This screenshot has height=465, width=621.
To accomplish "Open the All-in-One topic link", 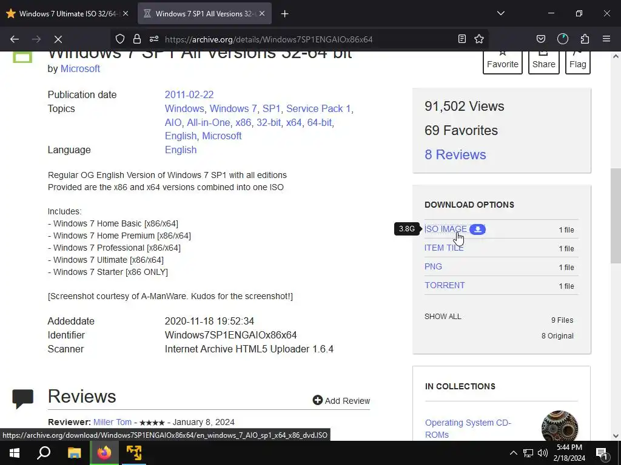I will (209, 122).
